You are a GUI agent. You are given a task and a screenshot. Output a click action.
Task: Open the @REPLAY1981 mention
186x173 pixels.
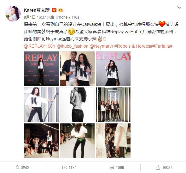point(39,46)
